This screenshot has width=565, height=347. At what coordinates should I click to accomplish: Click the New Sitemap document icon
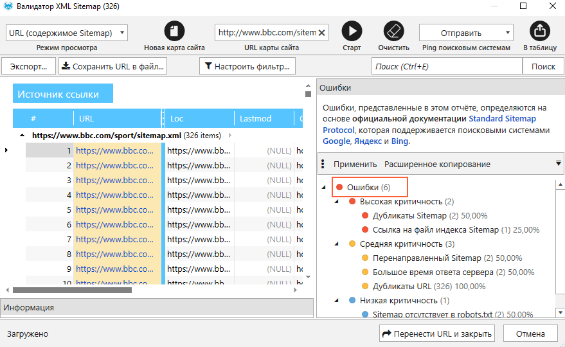(x=174, y=31)
